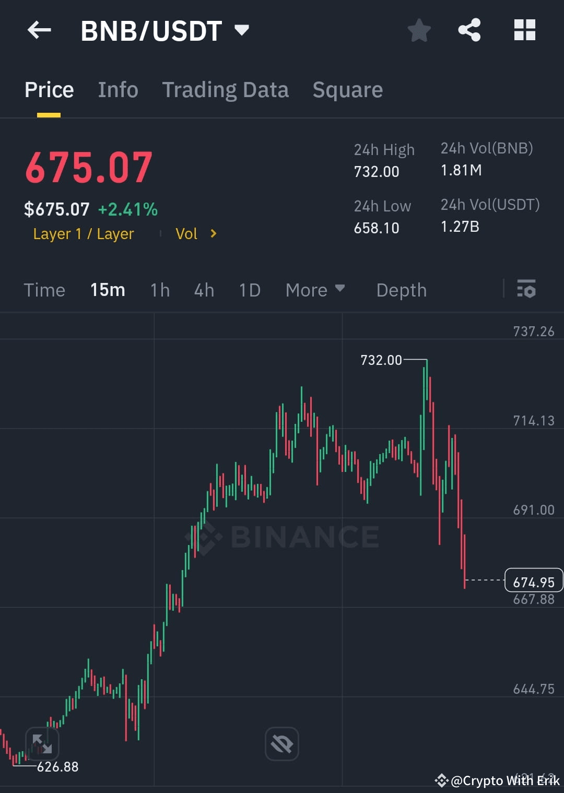This screenshot has height=793, width=564.
Task: Tap the back arrow to leave the pair
Action: 39,30
